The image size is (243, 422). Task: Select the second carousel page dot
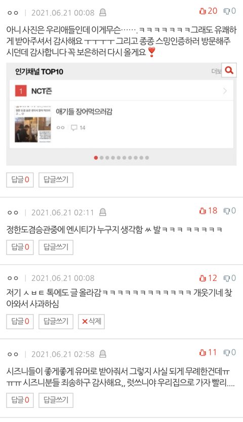click(101, 158)
